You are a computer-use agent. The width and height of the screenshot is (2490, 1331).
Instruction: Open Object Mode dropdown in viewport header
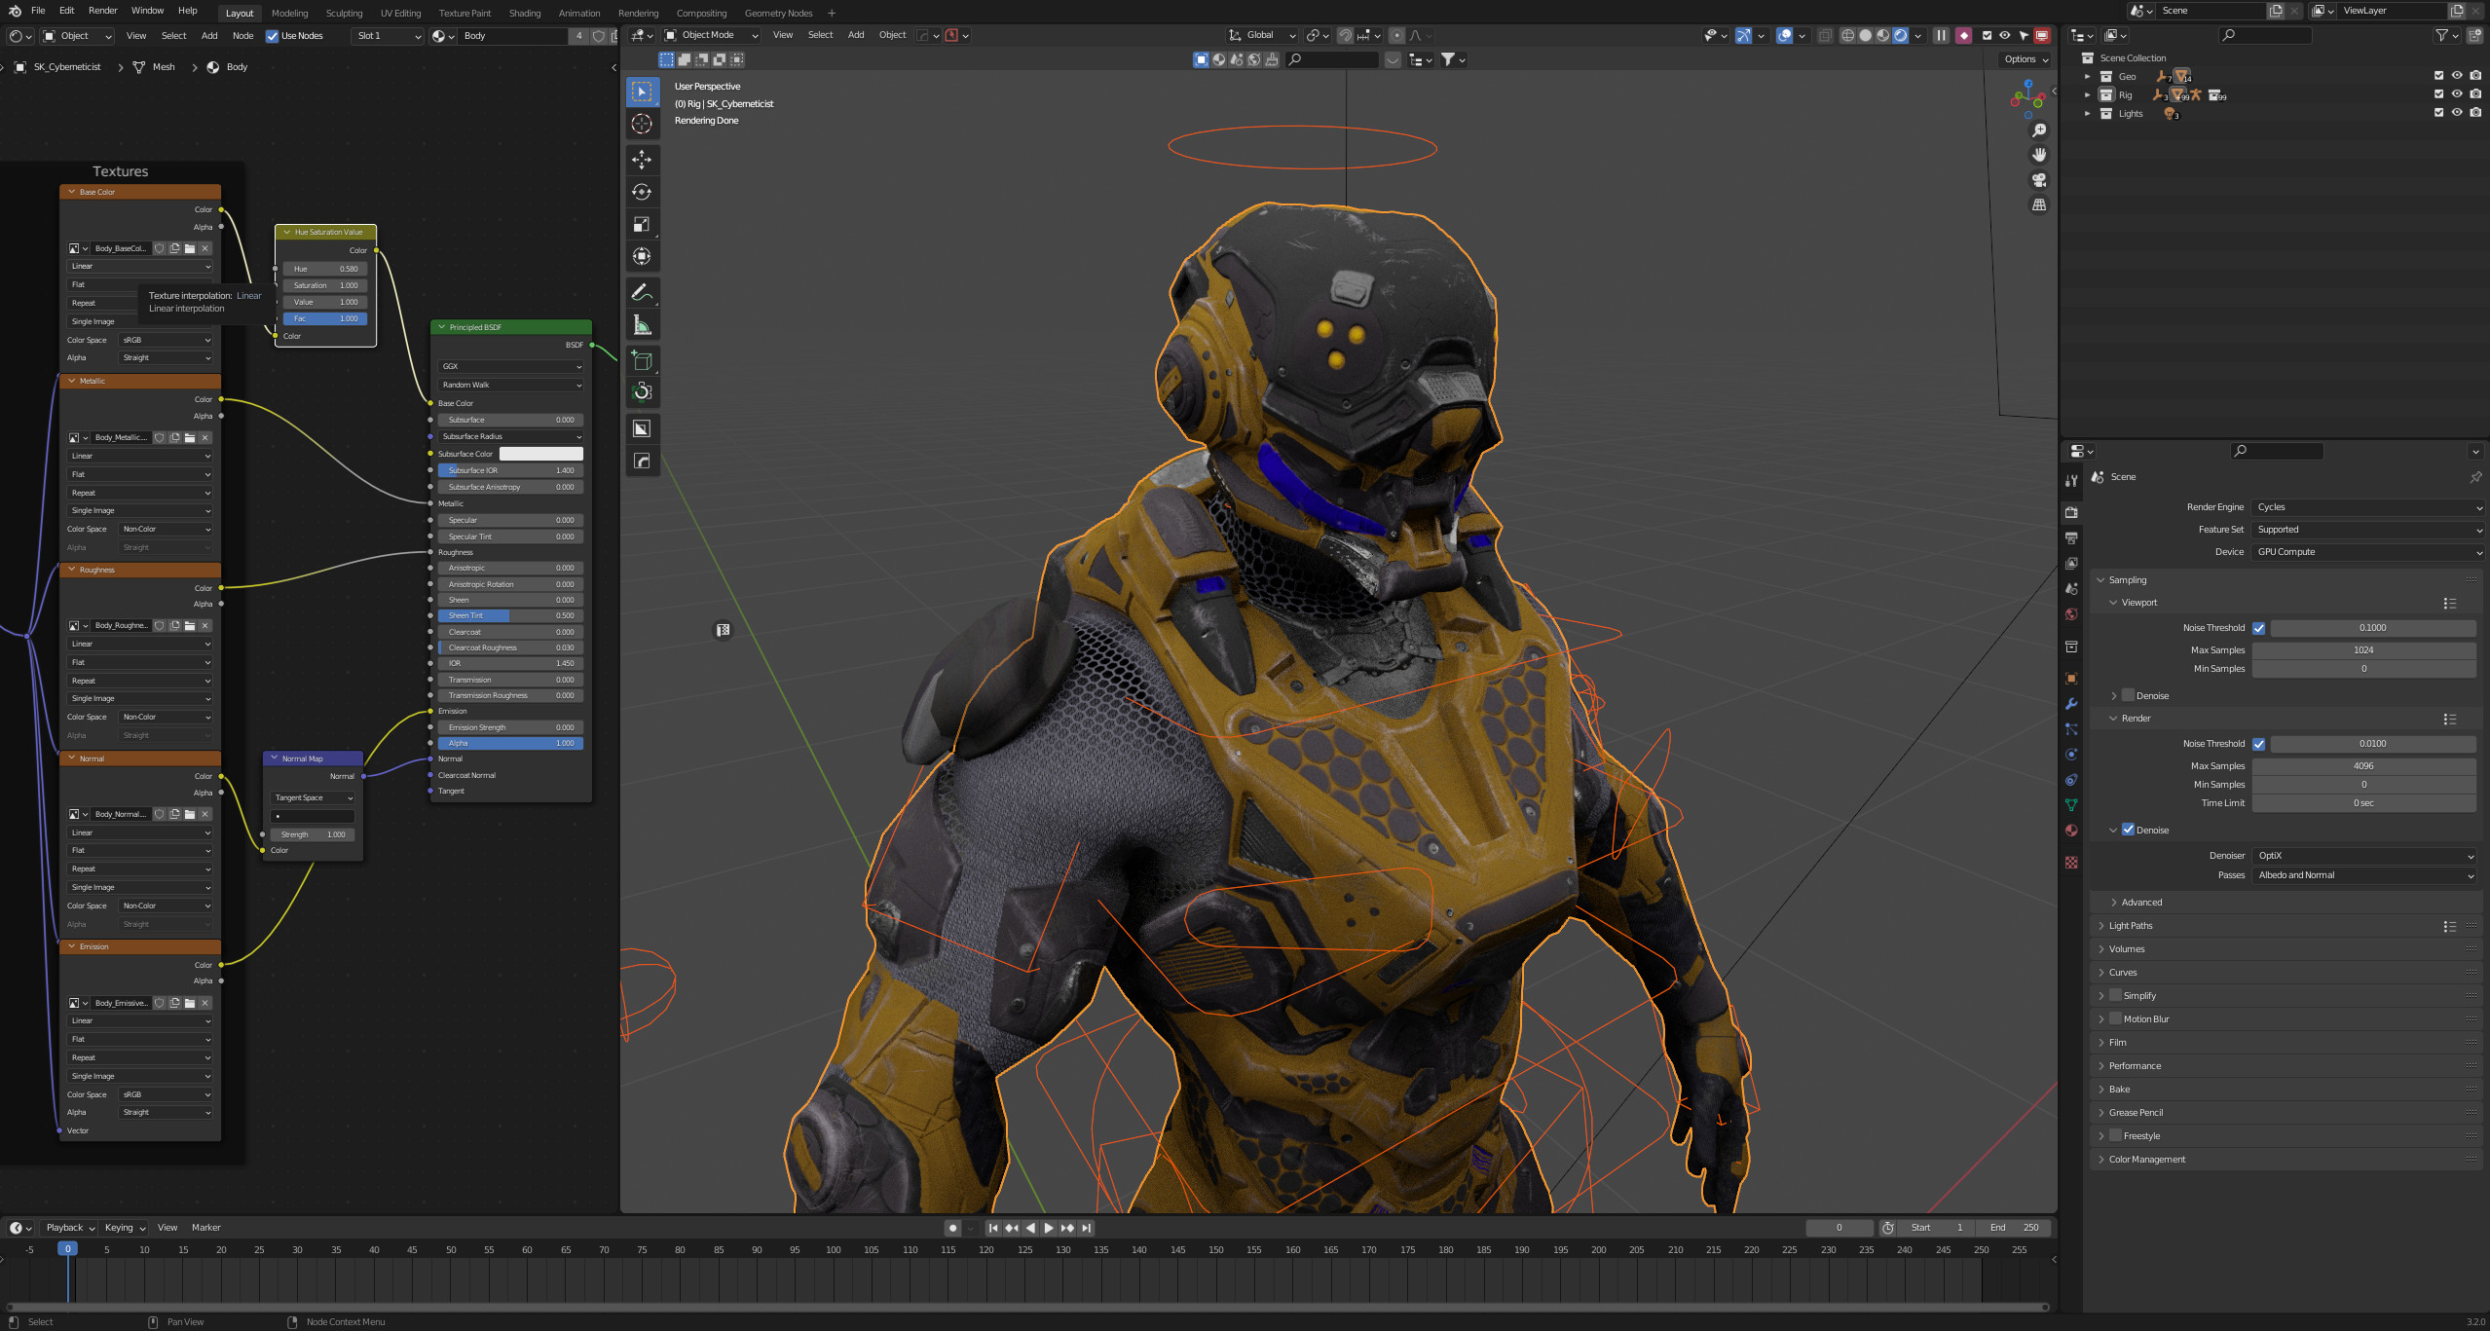711,35
